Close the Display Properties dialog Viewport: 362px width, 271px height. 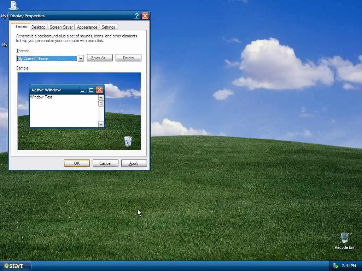point(145,16)
